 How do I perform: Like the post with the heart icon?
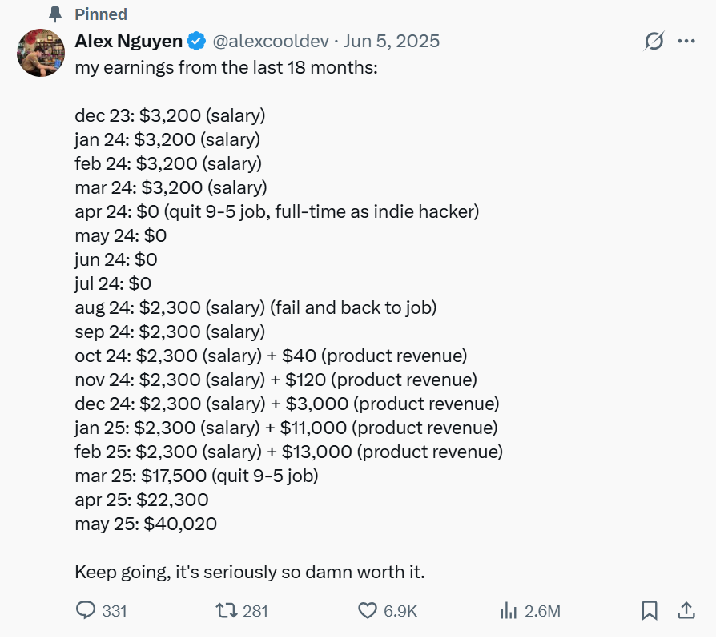(x=367, y=610)
